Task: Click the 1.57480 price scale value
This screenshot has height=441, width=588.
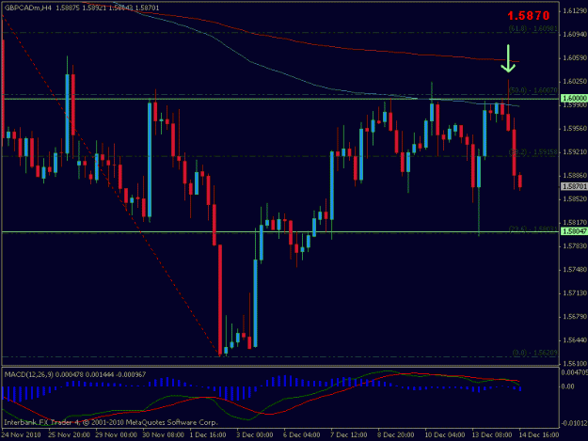Action: (575, 270)
